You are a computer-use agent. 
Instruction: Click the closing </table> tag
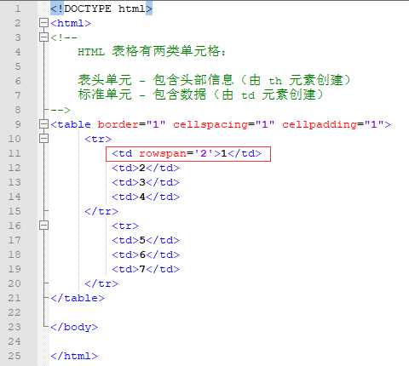(78, 298)
